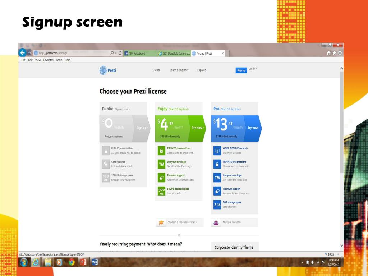Open Windows Media Player from the taskbar

[x=59, y=262]
